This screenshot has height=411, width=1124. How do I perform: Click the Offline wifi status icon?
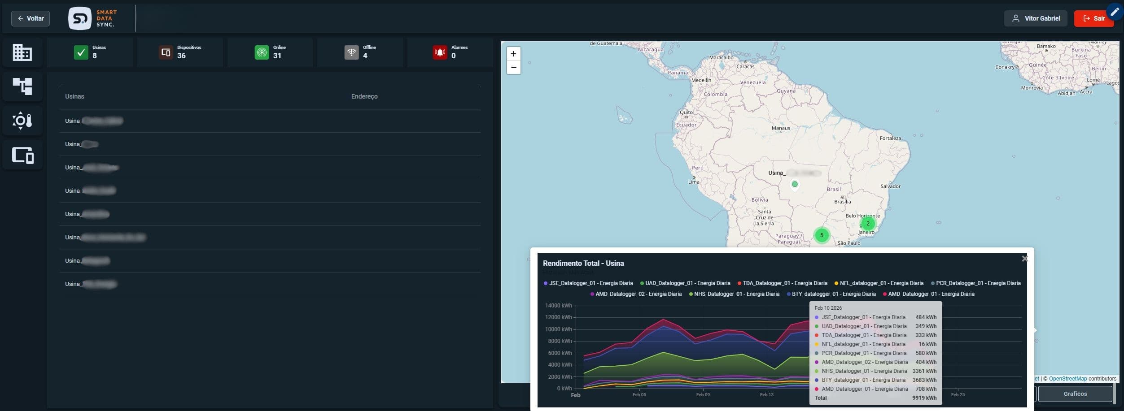[x=351, y=52]
